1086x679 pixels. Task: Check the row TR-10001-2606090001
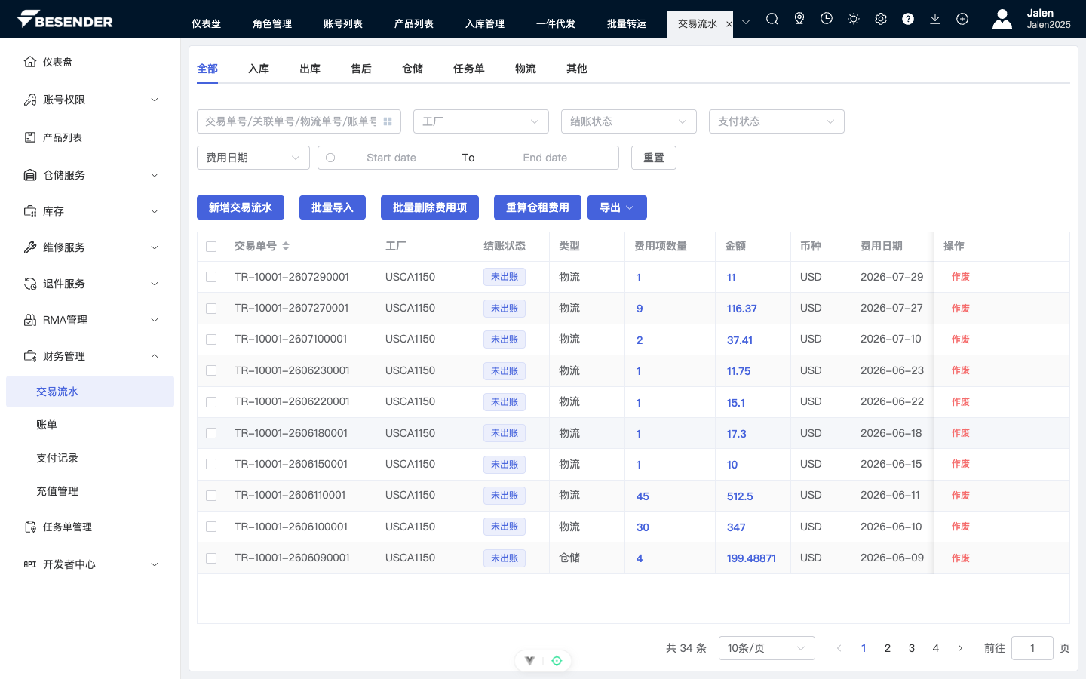pos(211,558)
